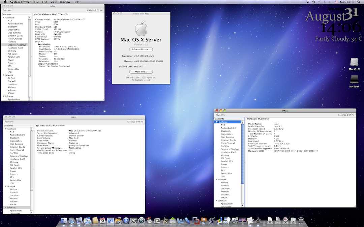
Task: Open the Edit menu
Action: pos(44,2)
